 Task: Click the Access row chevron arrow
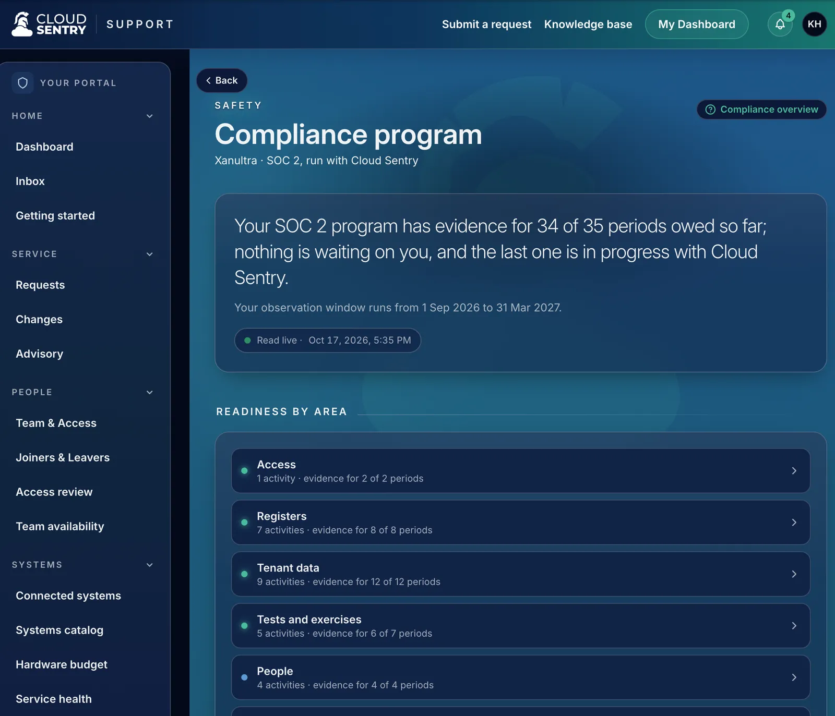tap(794, 471)
